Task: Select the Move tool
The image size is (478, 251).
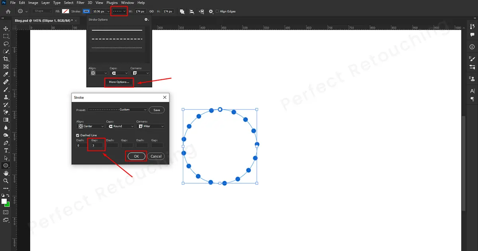Action: click(6, 29)
